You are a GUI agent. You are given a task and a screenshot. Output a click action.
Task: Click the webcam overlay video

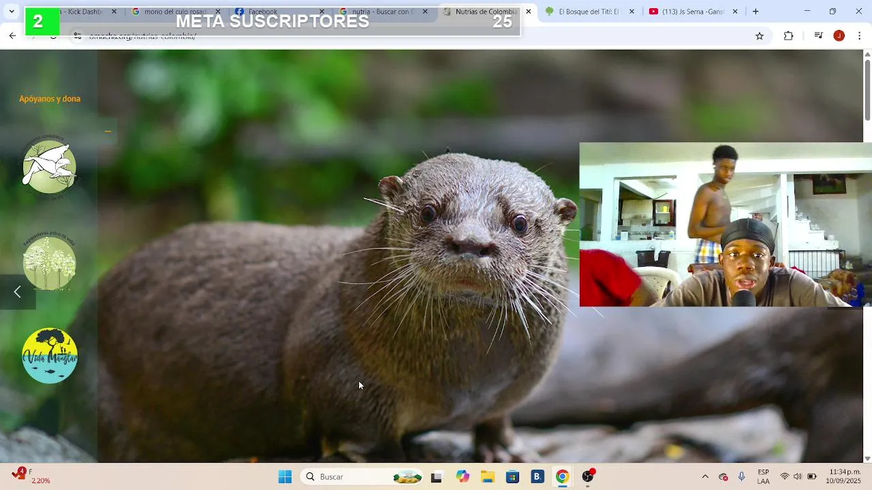click(x=726, y=225)
